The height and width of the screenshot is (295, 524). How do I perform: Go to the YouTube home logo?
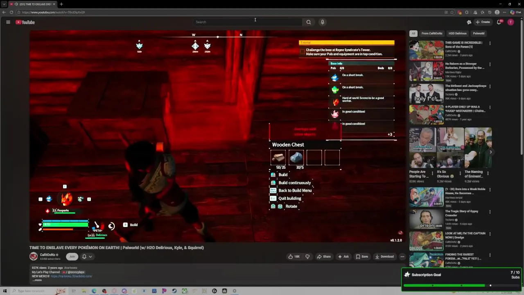click(25, 22)
